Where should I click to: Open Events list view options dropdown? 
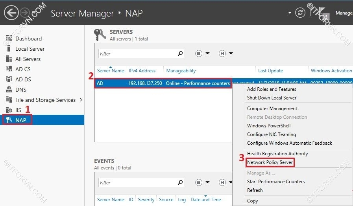(x=203, y=182)
